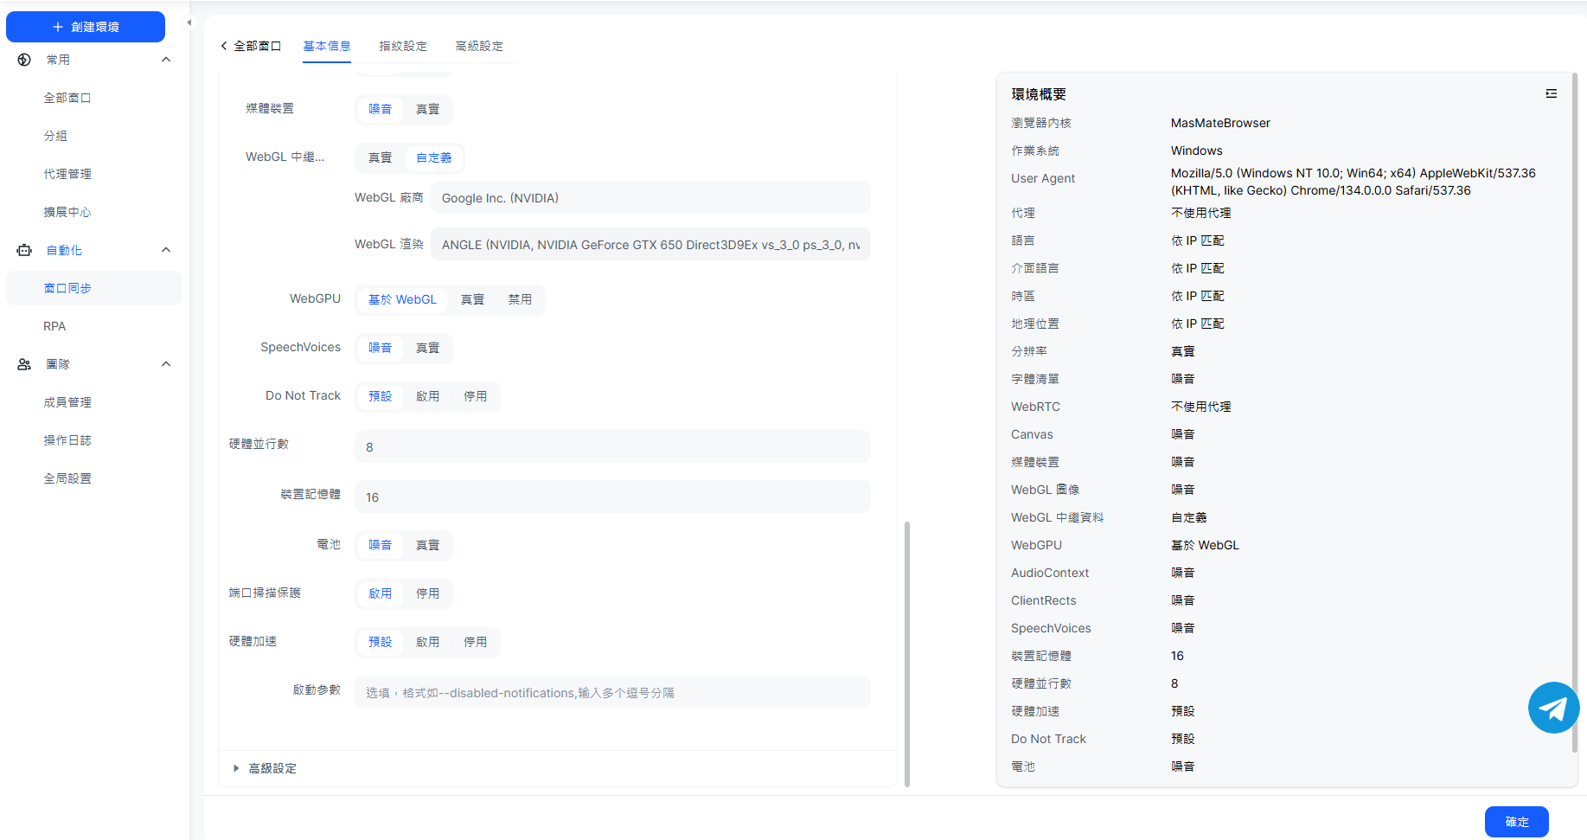Image resolution: width=1587 pixels, height=840 pixels.
Task: Click the 自動化 robot icon in sidebar
Action: click(24, 250)
